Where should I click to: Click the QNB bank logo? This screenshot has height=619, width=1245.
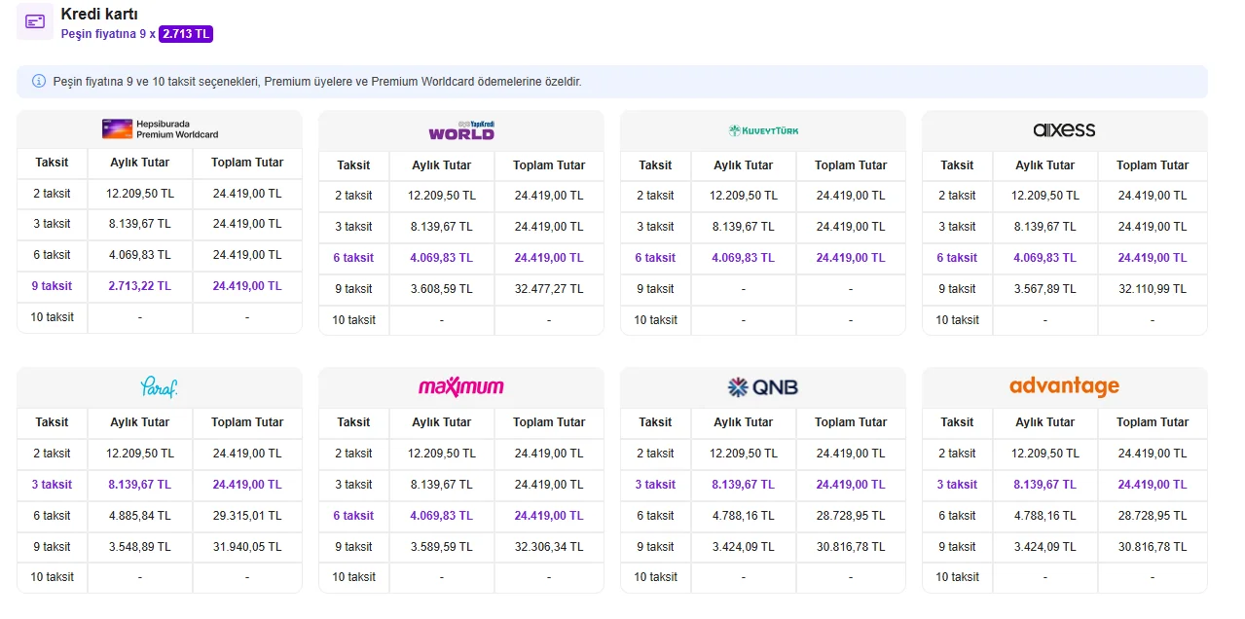pos(763,387)
